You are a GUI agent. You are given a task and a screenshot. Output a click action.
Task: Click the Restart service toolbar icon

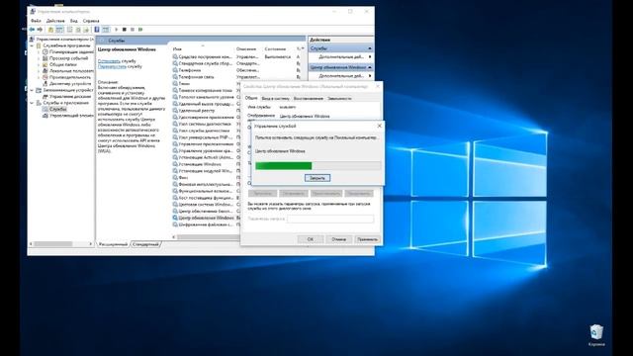pyautogui.click(x=140, y=30)
